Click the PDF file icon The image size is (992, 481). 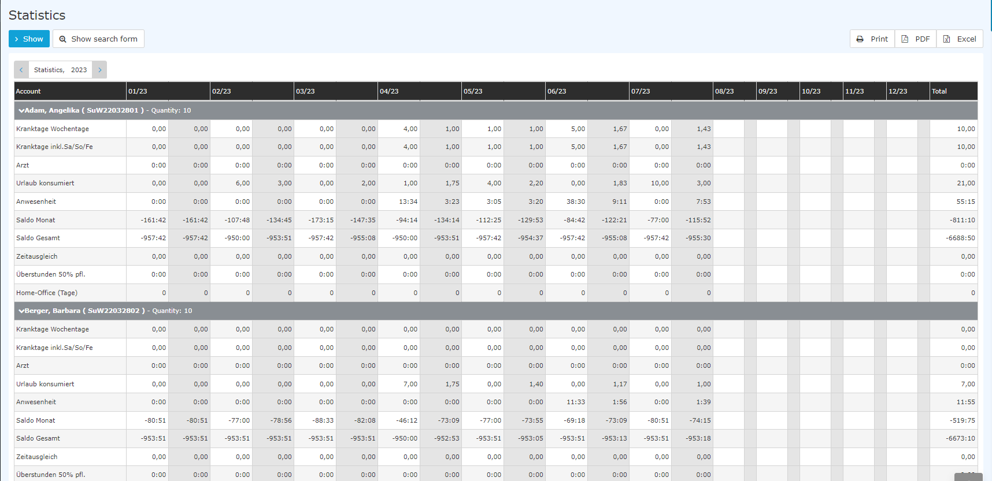click(x=905, y=39)
